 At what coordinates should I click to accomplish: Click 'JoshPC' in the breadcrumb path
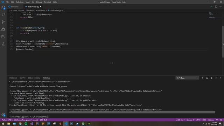[x=22, y=10]
